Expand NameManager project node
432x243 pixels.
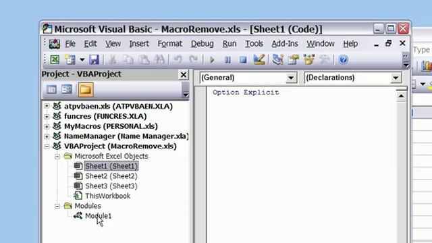click(x=47, y=136)
